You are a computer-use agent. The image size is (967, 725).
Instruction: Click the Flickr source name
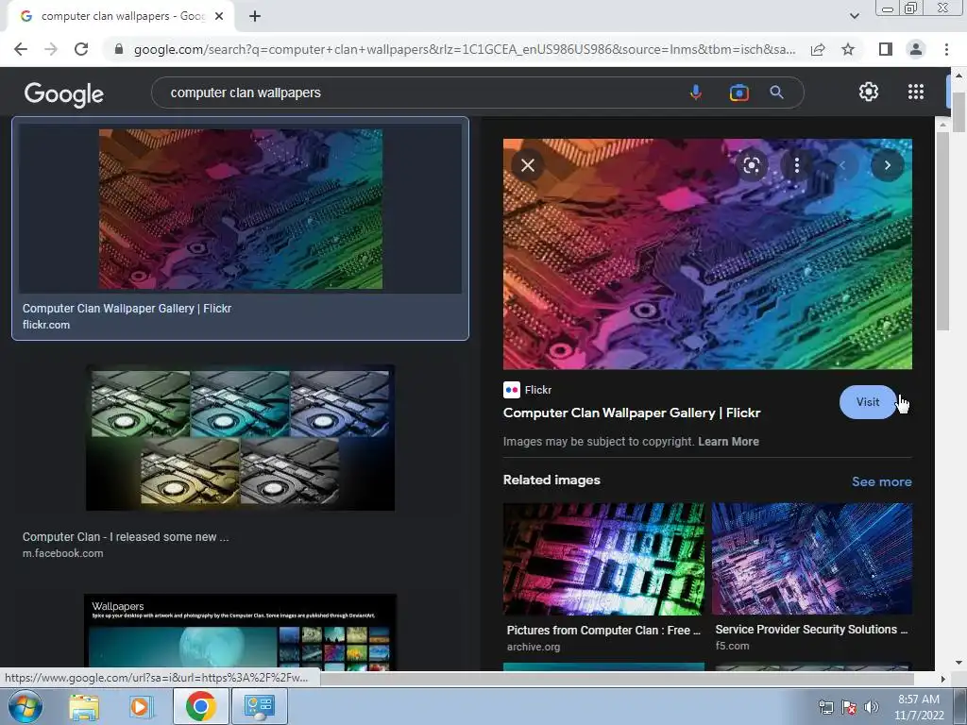click(537, 390)
